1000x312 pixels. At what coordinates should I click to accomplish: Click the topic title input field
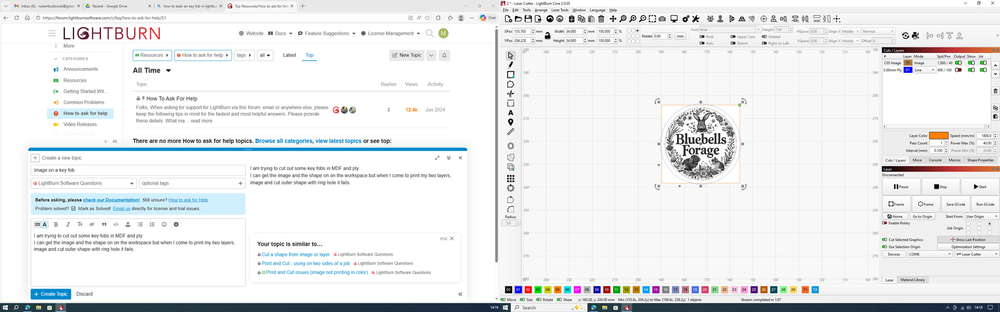[138, 170]
